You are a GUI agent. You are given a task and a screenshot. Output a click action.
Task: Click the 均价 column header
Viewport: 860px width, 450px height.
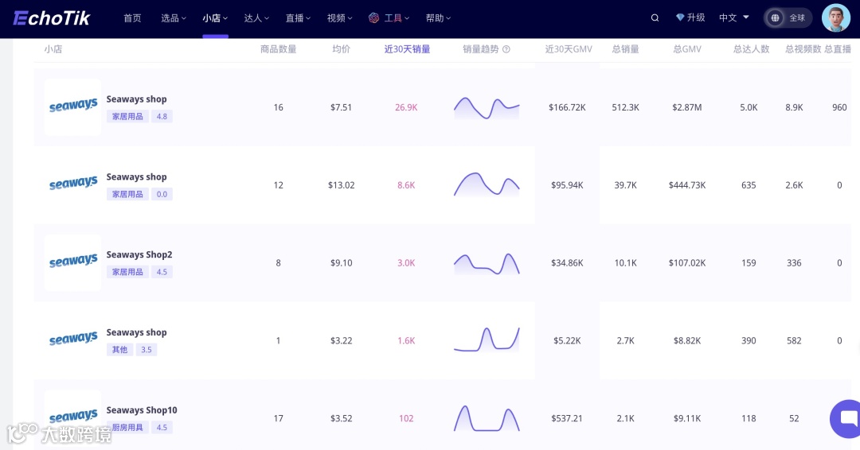click(341, 49)
